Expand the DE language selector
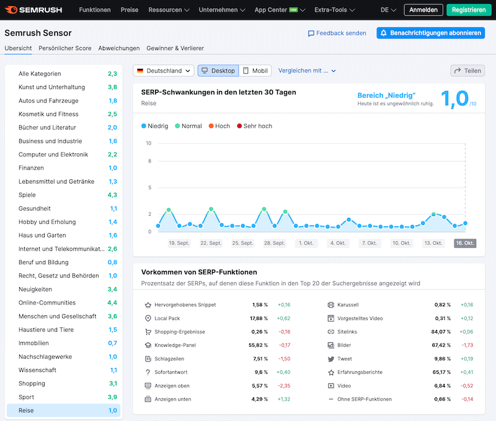The width and height of the screenshot is (496, 421). [x=387, y=9]
